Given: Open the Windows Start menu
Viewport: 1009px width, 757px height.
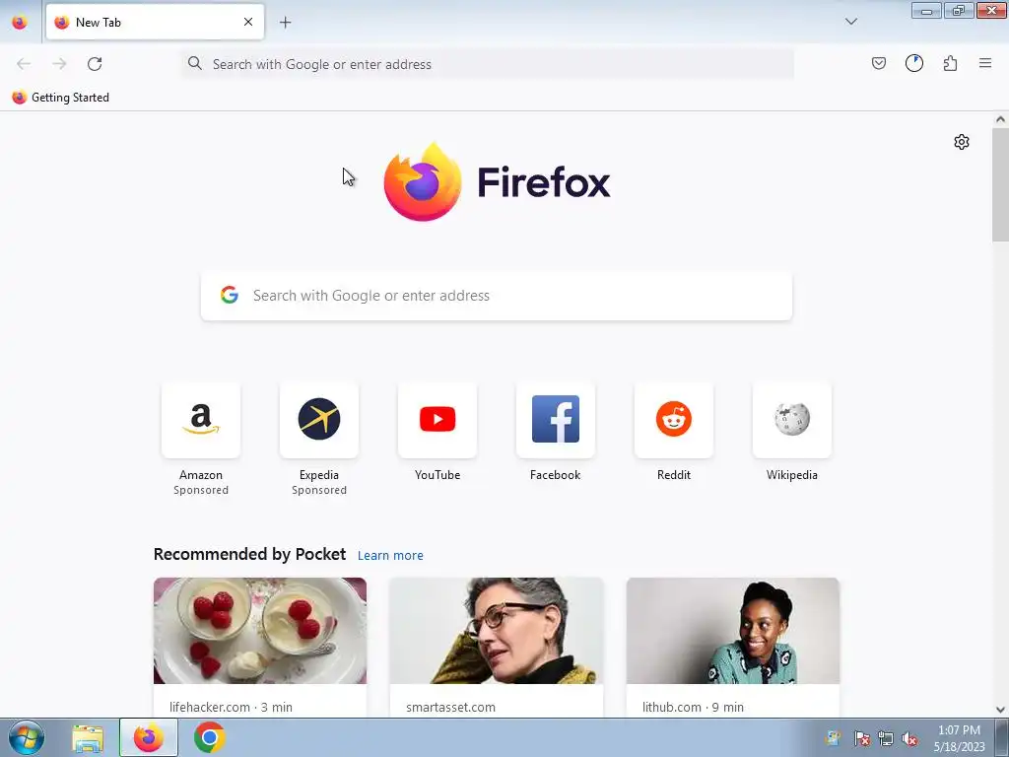Looking at the screenshot, I should point(27,737).
